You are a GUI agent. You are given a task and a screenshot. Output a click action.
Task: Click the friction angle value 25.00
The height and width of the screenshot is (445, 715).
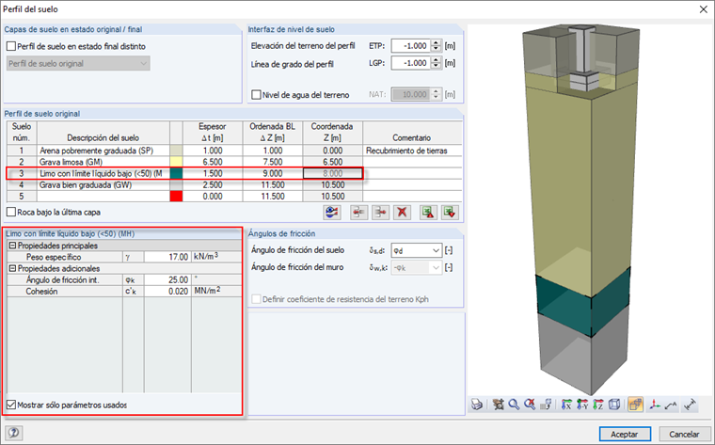(167, 279)
